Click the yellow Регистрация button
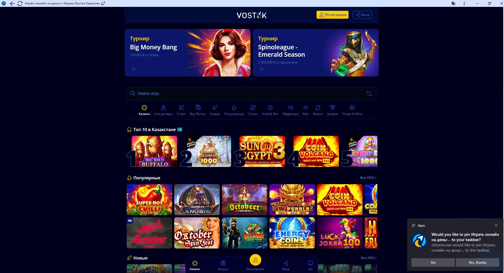Viewport: 504px width, 273px height. click(x=332, y=15)
